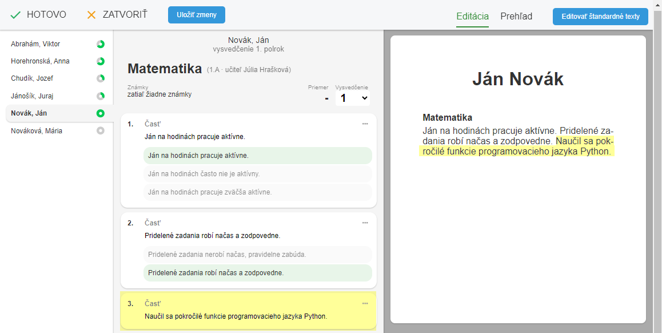This screenshot has width=662, height=333.
Task: Open the Vysvedčenie grade dropdown
Action: tap(353, 98)
